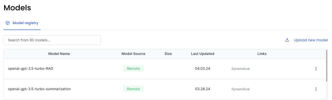Click the Model registry cube icon
Image resolution: width=332 pixels, height=100 pixels.
(x=8, y=23)
